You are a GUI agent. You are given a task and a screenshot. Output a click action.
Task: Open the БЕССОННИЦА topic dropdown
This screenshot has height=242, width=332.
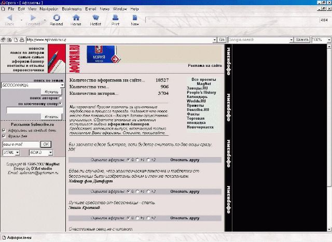pos(62,86)
